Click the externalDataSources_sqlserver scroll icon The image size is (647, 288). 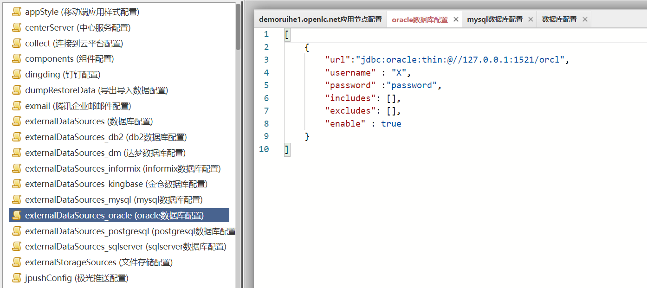(x=17, y=247)
